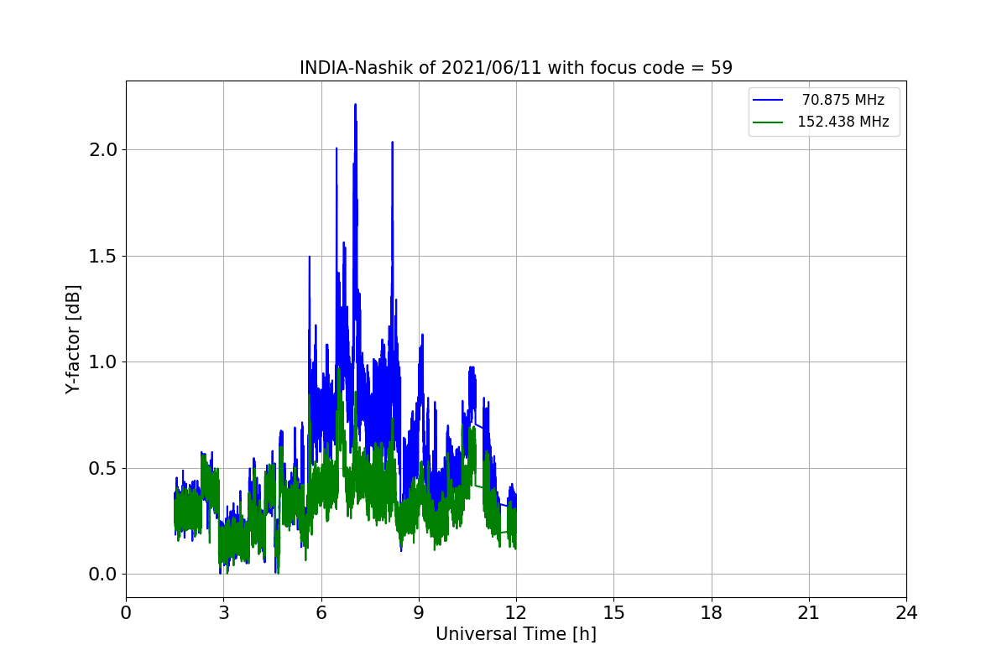Click the tallest blue peak near 7 h
Screen dimensions: 1007x671
pyautogui.click(x=356, y=106)
